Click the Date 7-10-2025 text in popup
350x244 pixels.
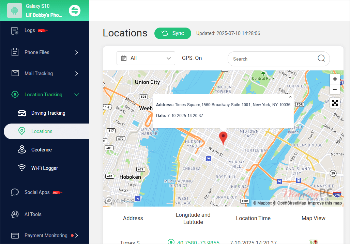(180, 116)
